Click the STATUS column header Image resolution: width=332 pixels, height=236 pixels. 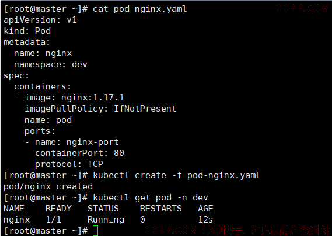(103, 209)
